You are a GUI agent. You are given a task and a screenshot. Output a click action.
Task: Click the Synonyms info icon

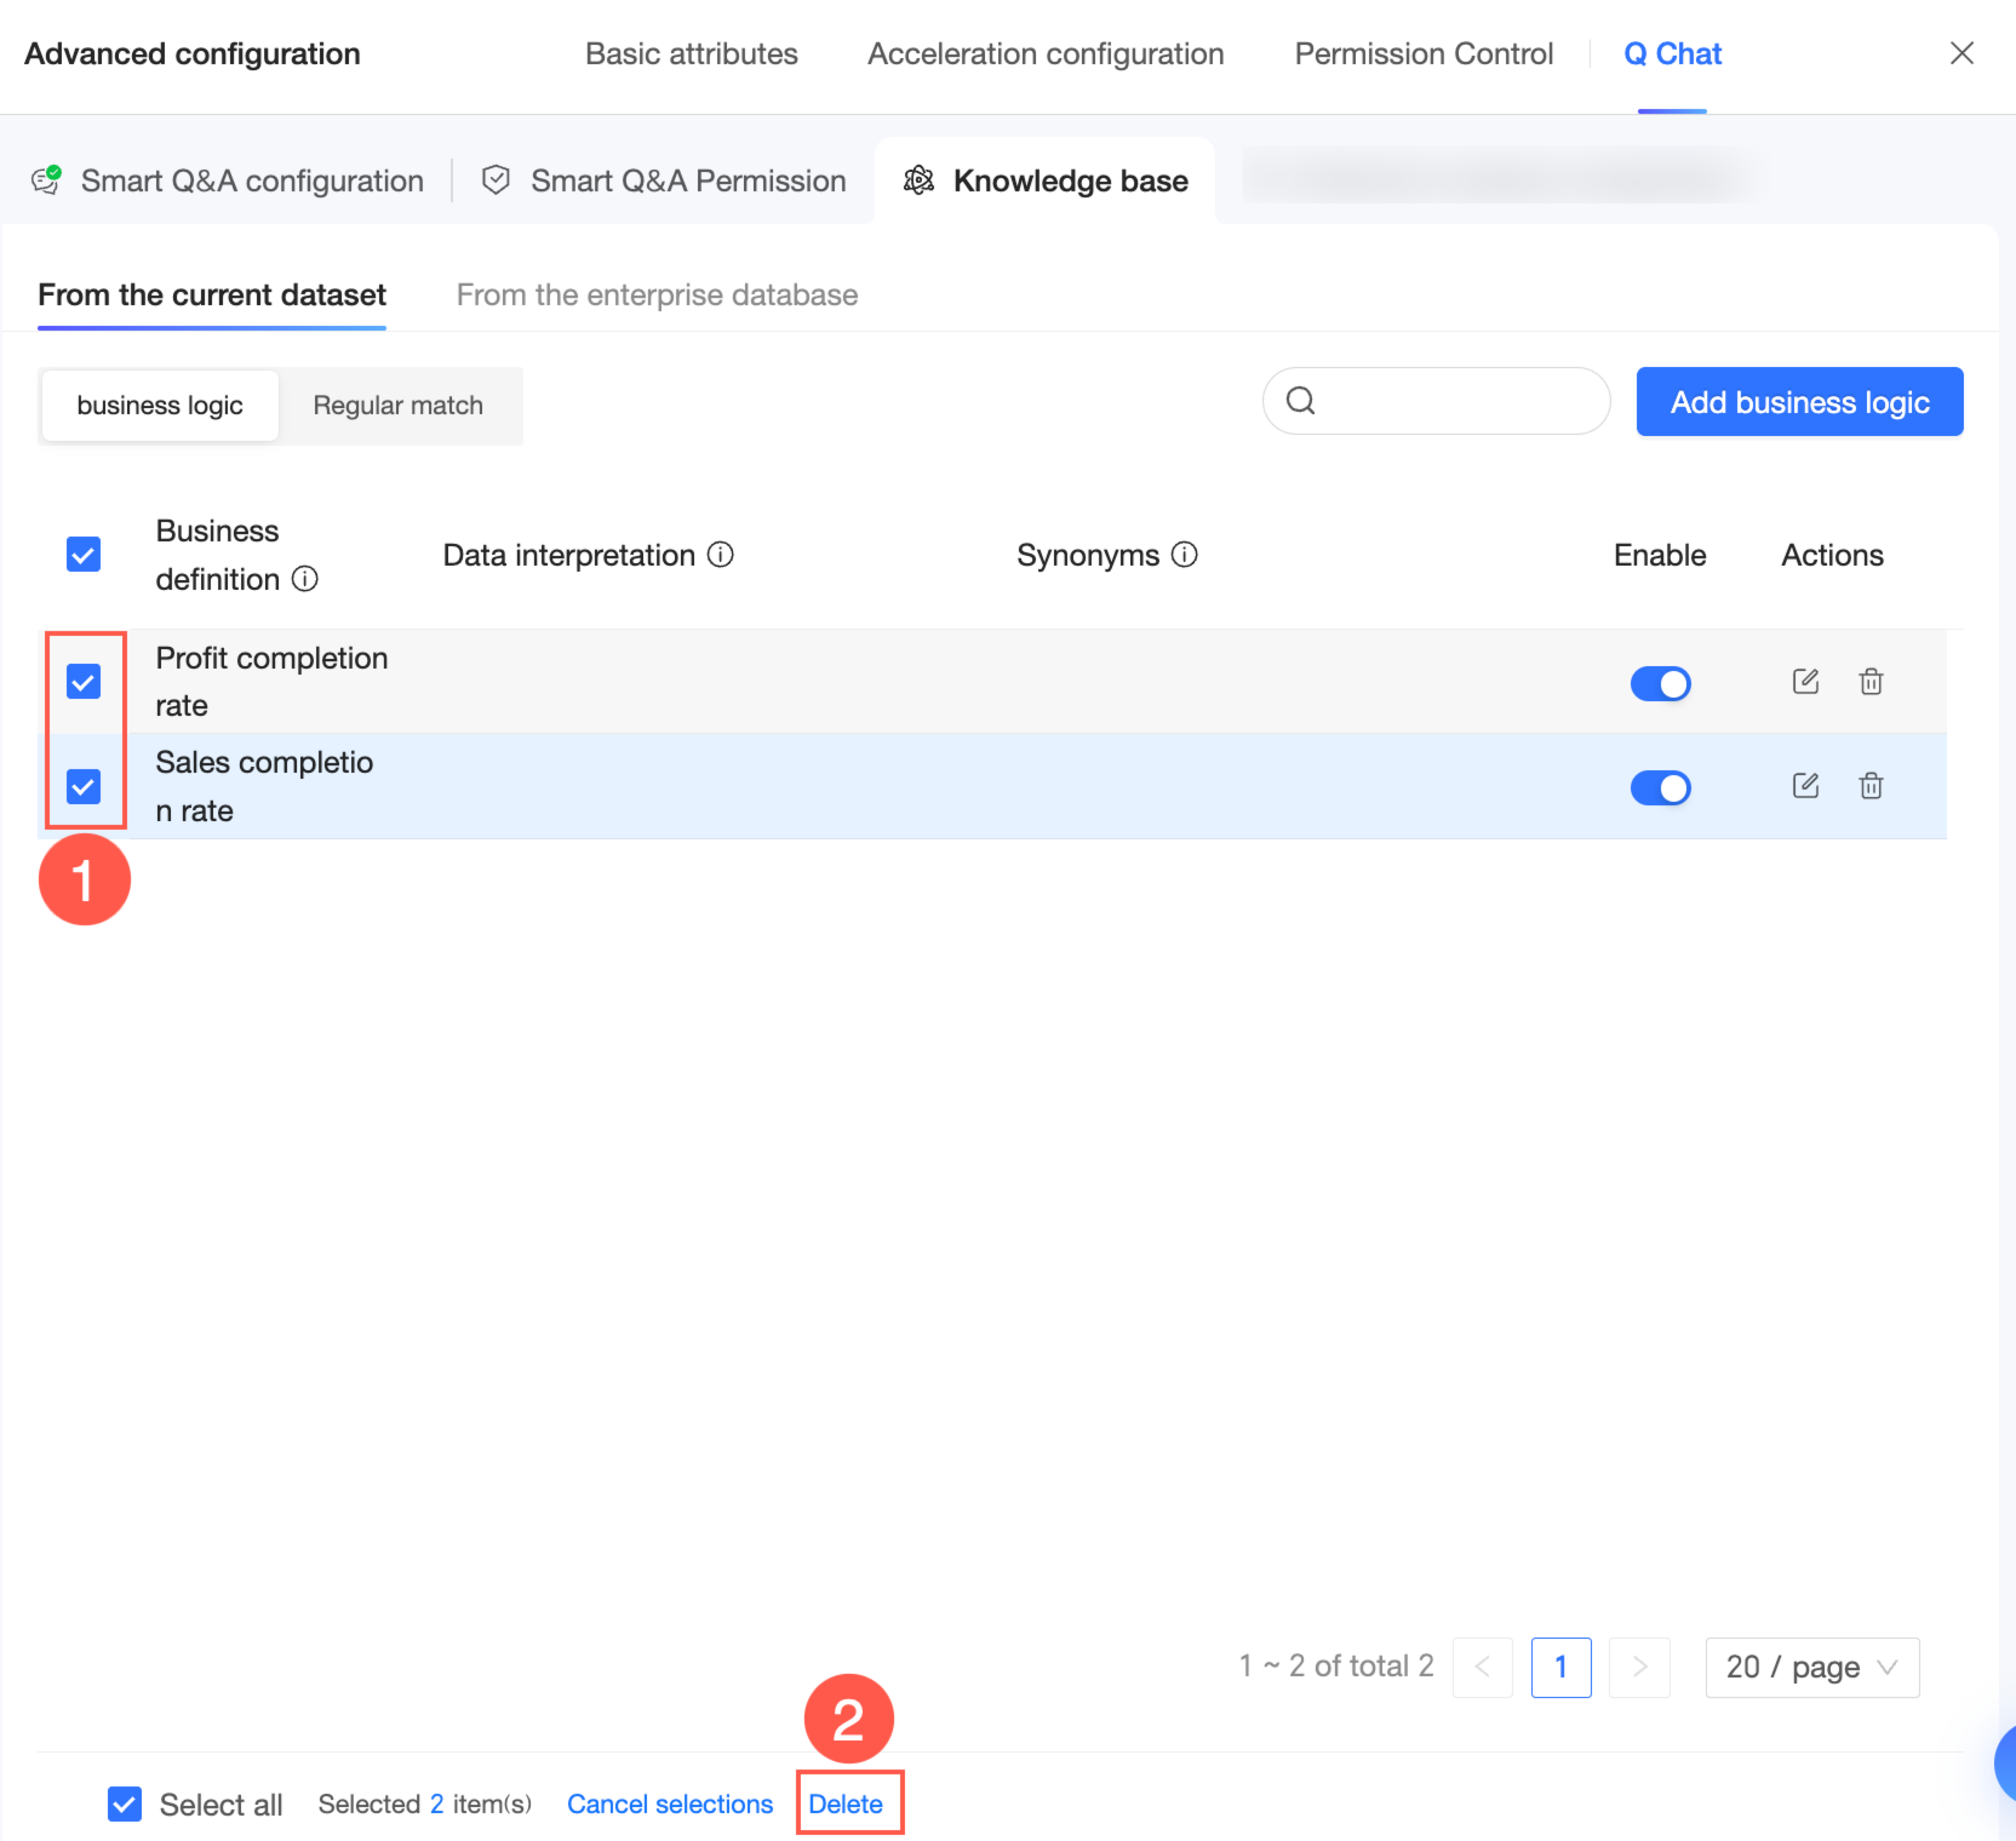(x=1184, y=555)
